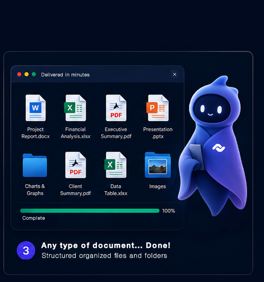Click the Delivered in minutes title
The height and width of the screenshot is (282, 264).
(x=65, y=75)
